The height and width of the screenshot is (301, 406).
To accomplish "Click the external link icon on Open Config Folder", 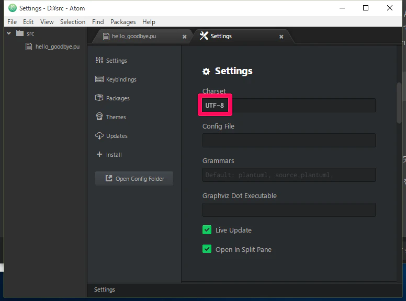I will 109,178.
